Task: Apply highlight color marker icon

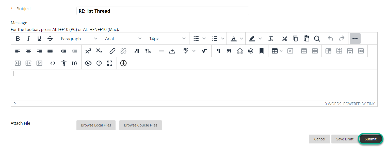Action: 252,39
